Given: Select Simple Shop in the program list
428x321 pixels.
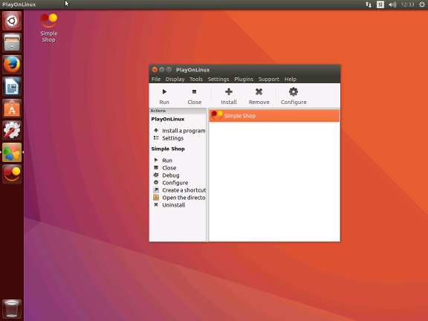Looking at the screenshot, I should click(274, 116).
